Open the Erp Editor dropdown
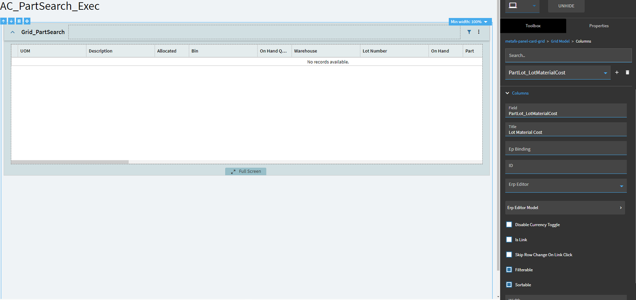The height and width of the screenshot is (300, 636). tap(566, 186)
